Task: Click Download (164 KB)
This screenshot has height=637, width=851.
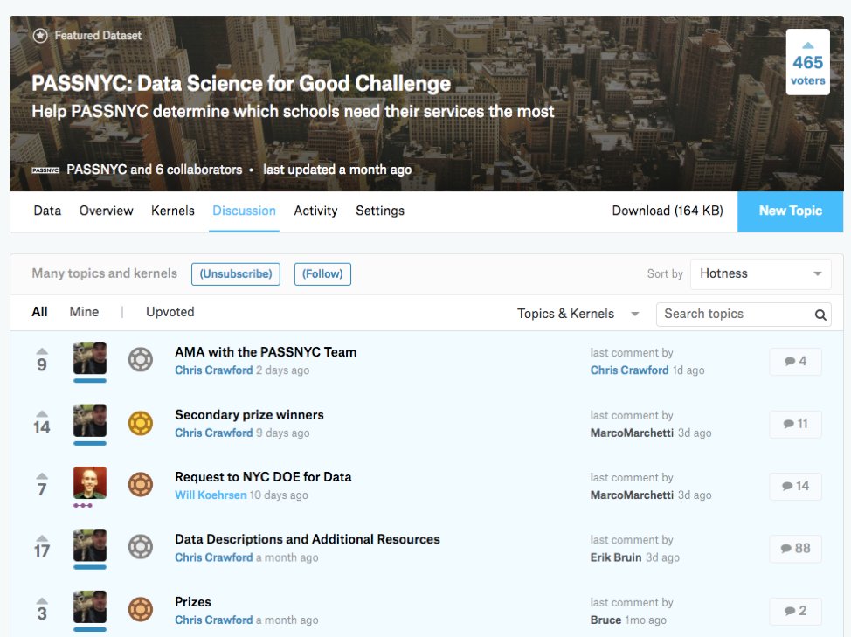Action: click(668, 211)
